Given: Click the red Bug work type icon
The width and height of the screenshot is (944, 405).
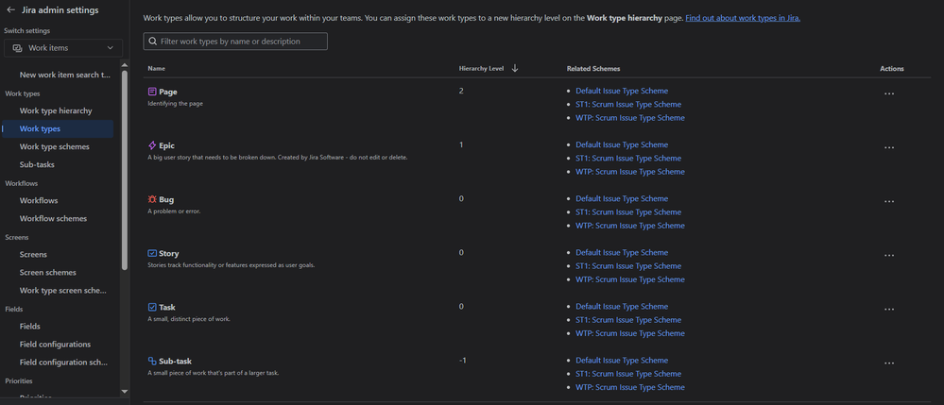Looking at the screenshot, I should coord(152,199).
